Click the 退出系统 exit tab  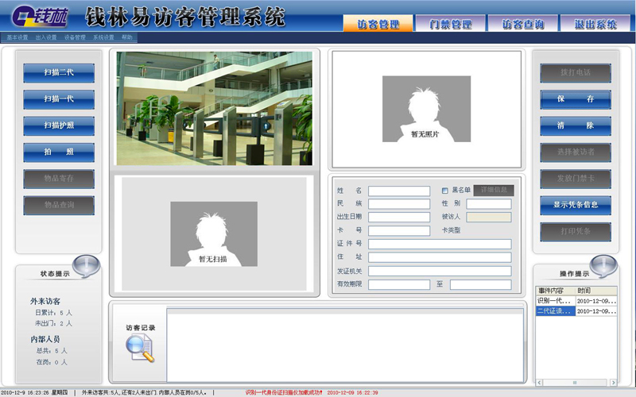pos(595,24)
